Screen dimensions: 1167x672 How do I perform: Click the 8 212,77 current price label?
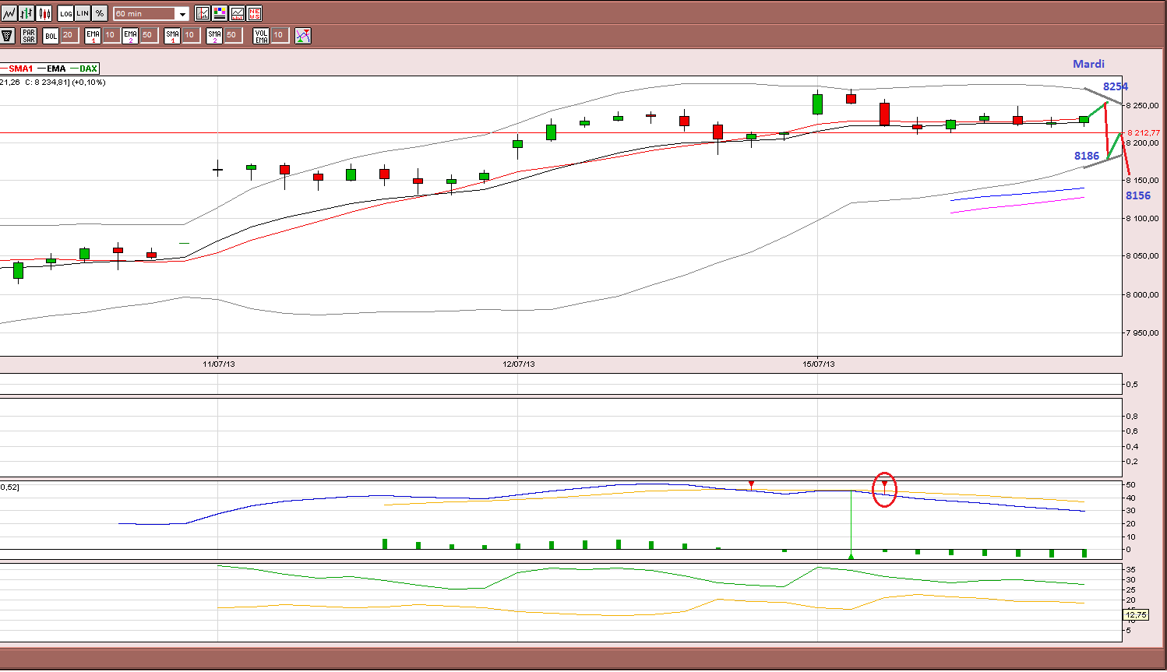click(x=1143, y=133)
